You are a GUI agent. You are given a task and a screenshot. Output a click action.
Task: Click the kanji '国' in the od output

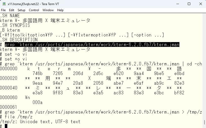[149, 69]
